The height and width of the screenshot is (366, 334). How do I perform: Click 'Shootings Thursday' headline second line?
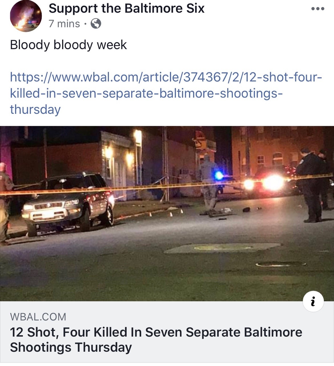coord(71,347)
